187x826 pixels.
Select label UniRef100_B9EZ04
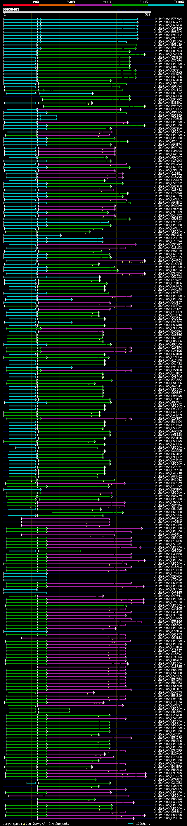click(x=168, y=106)
